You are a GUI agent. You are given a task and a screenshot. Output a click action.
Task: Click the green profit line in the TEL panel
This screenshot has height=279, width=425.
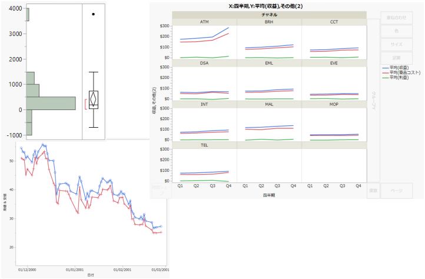(204, 181)
